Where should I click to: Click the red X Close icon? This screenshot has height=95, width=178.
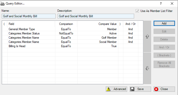pyautogui.click(x=156, y=89)
